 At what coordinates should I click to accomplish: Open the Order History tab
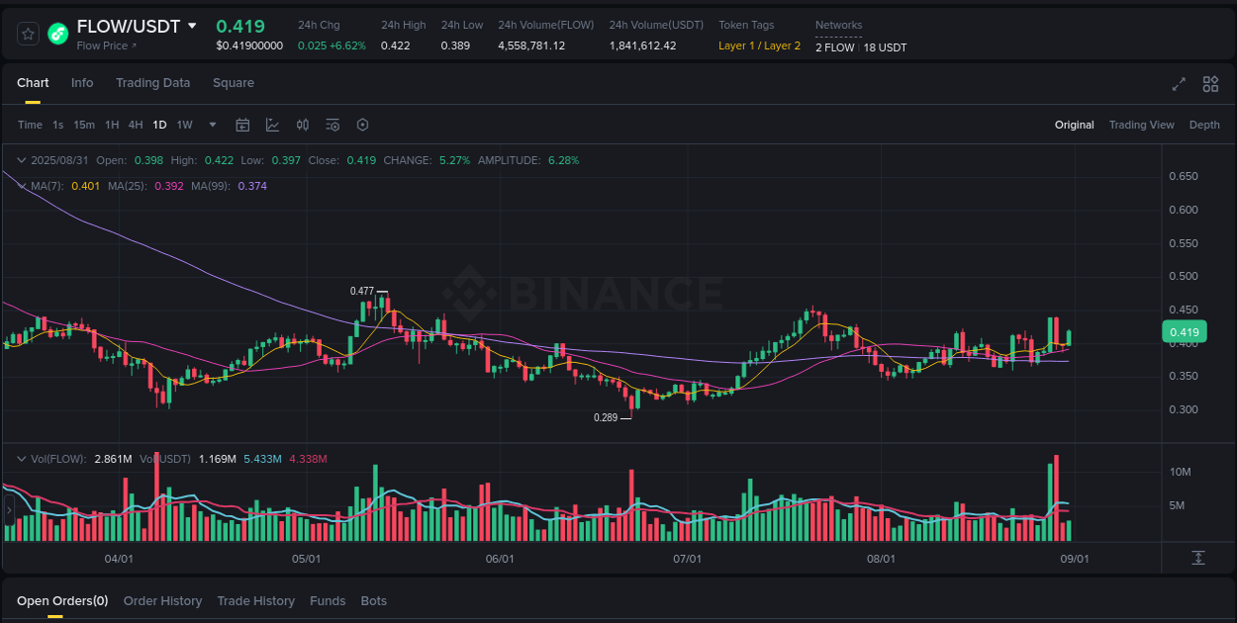[162, 600]
